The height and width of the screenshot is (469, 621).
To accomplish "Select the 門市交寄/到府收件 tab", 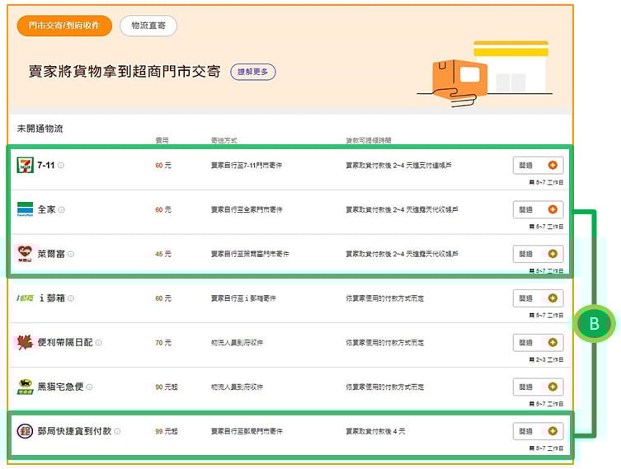I will click(x=64, y=26).
